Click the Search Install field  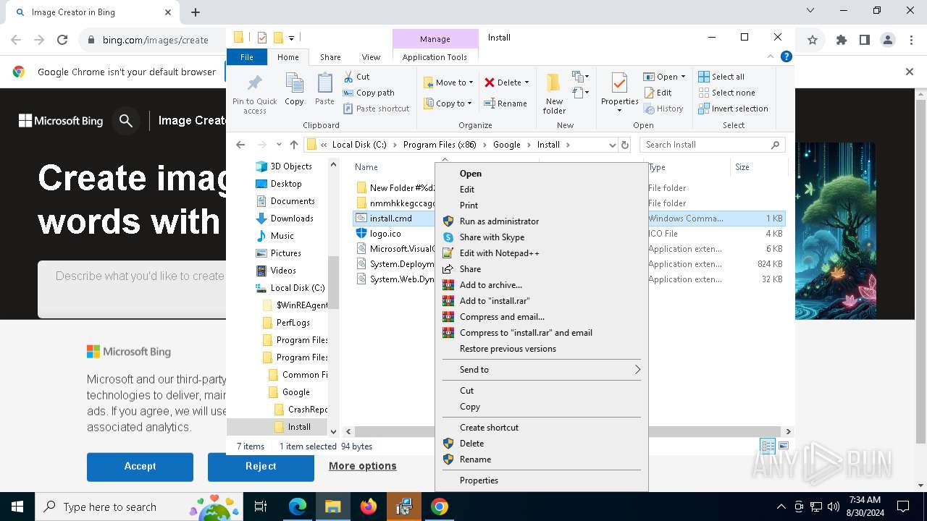[x=713, y=145]
